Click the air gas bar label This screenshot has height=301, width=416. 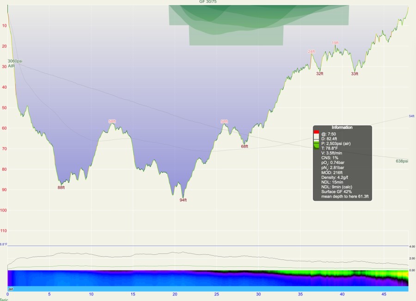click(x=12, y=289)
